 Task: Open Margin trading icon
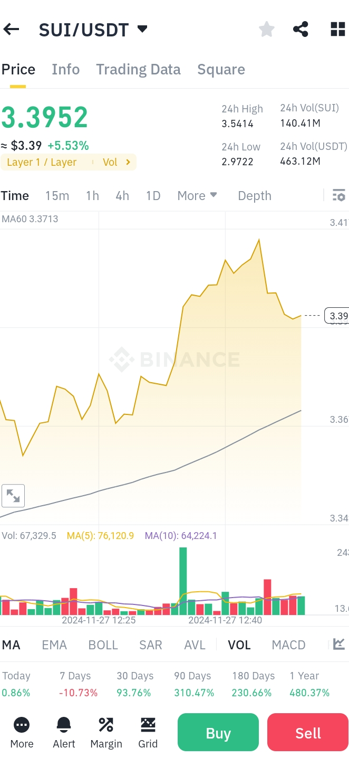click(106, 732)
